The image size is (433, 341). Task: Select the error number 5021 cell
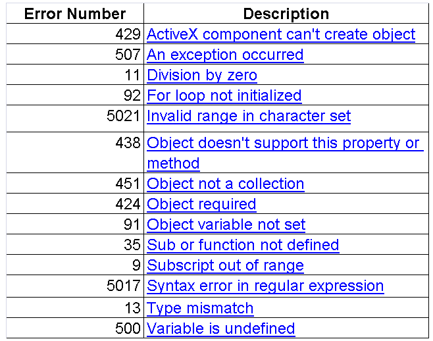tap(75, 118)
